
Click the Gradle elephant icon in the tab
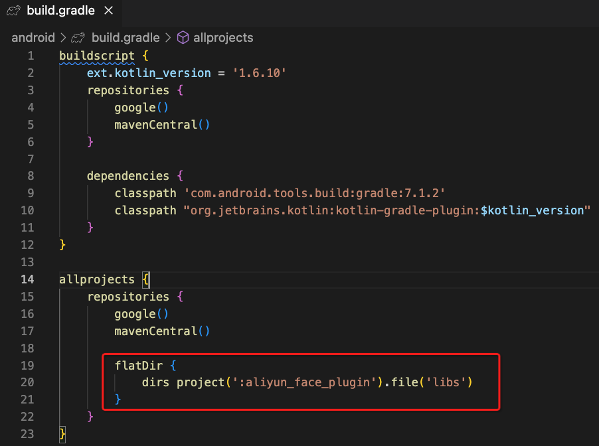13,11
